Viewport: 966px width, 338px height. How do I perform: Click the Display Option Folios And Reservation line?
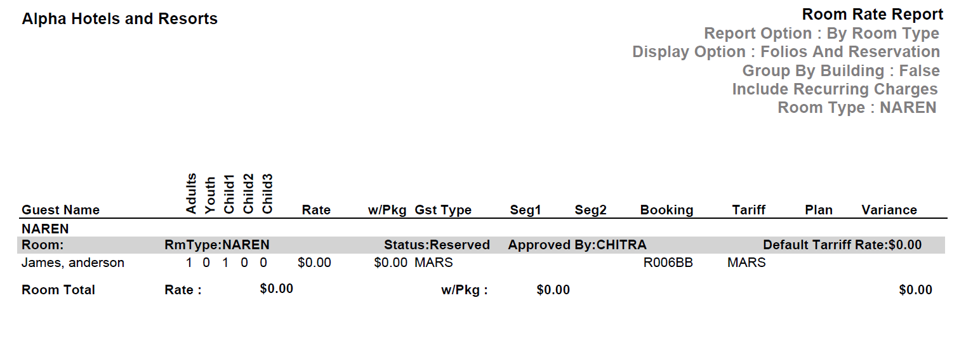pyautogui.click(x=786, y=52)
